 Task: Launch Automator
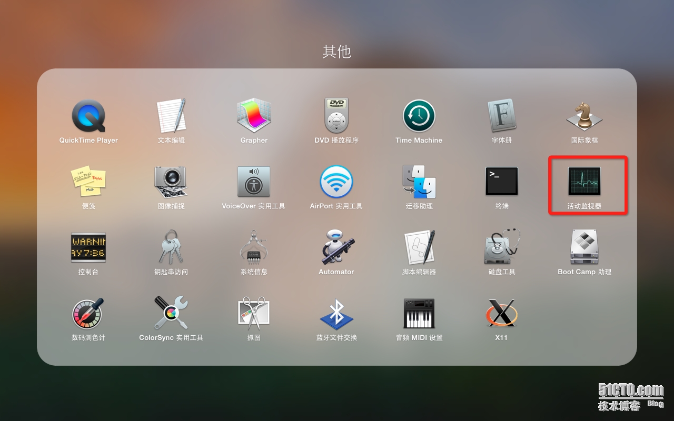coord(336,247)
